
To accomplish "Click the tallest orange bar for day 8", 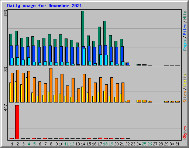I will coord(51,85).
